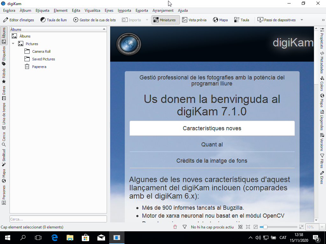Open the Similitud left sidebar tab
This screenshot has height=244, width=326.
click(4, 158)
